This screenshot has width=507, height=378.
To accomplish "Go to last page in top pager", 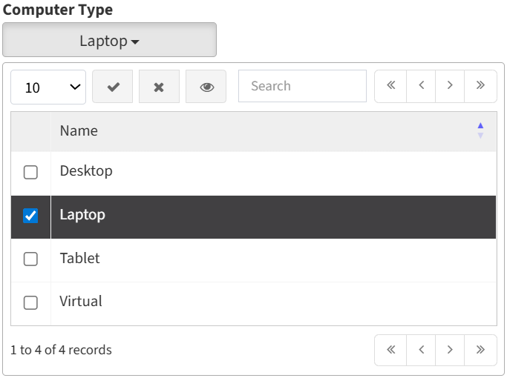I will tap(481, 86).
